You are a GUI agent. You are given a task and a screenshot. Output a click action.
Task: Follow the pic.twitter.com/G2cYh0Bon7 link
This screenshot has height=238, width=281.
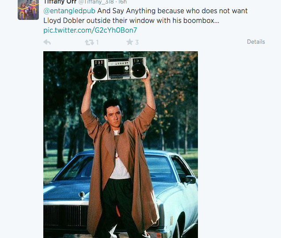coord(90,30)
